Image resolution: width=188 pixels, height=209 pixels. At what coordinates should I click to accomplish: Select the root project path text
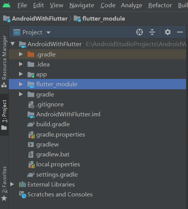pyautogui.click(x=136, y=44)
